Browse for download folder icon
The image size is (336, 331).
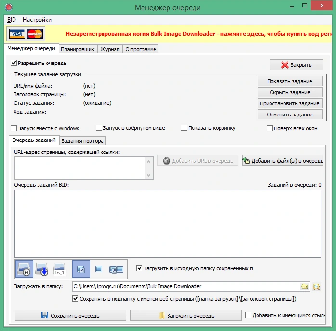tap(305, 286)
